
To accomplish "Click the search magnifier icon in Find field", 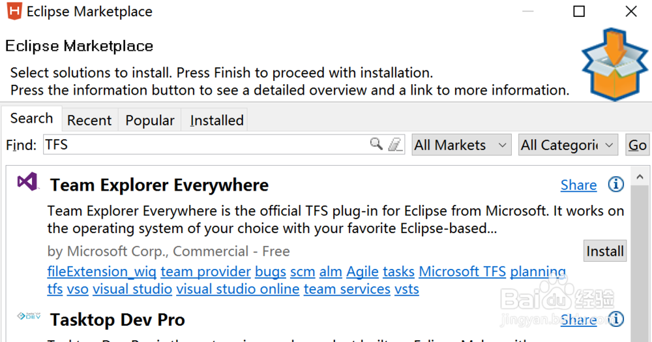I will [376, 144].
